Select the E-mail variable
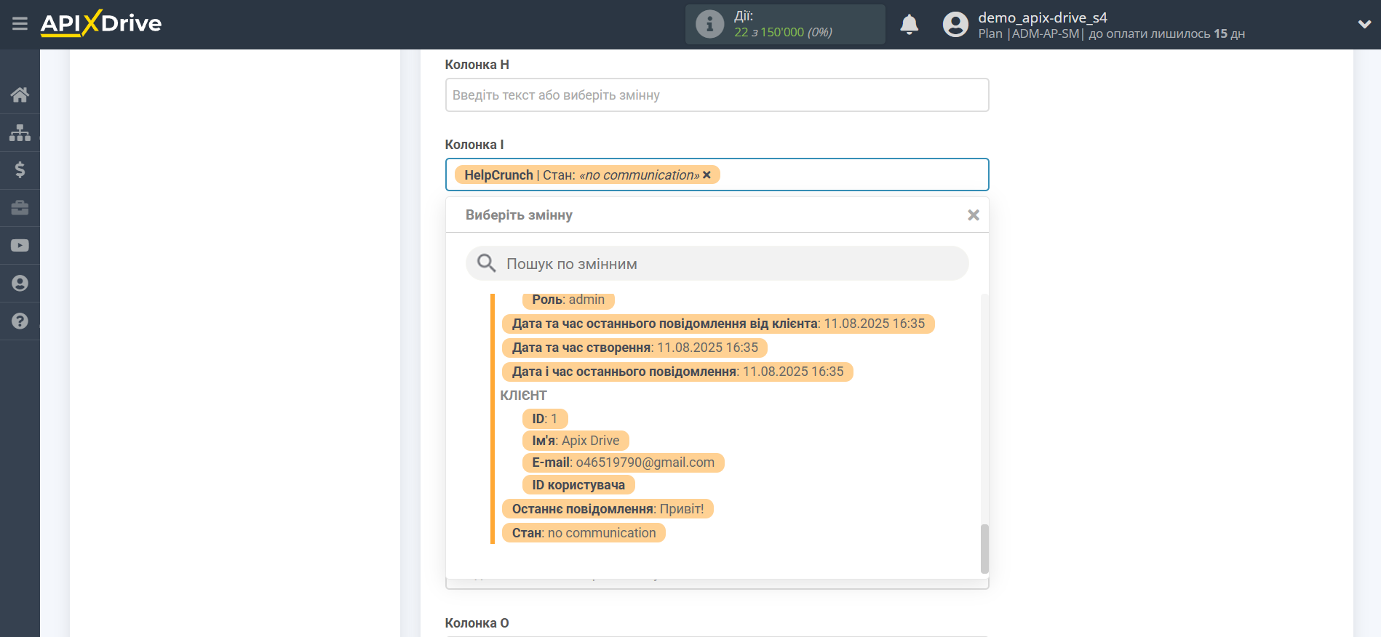This screenshot has height=637, width=1381. click(623, 462)
